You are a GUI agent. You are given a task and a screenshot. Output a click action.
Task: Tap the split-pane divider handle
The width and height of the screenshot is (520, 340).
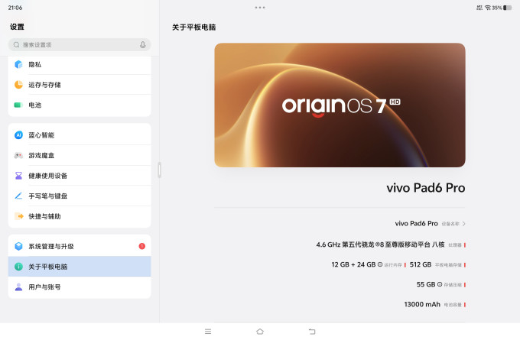tap(160, 170)
